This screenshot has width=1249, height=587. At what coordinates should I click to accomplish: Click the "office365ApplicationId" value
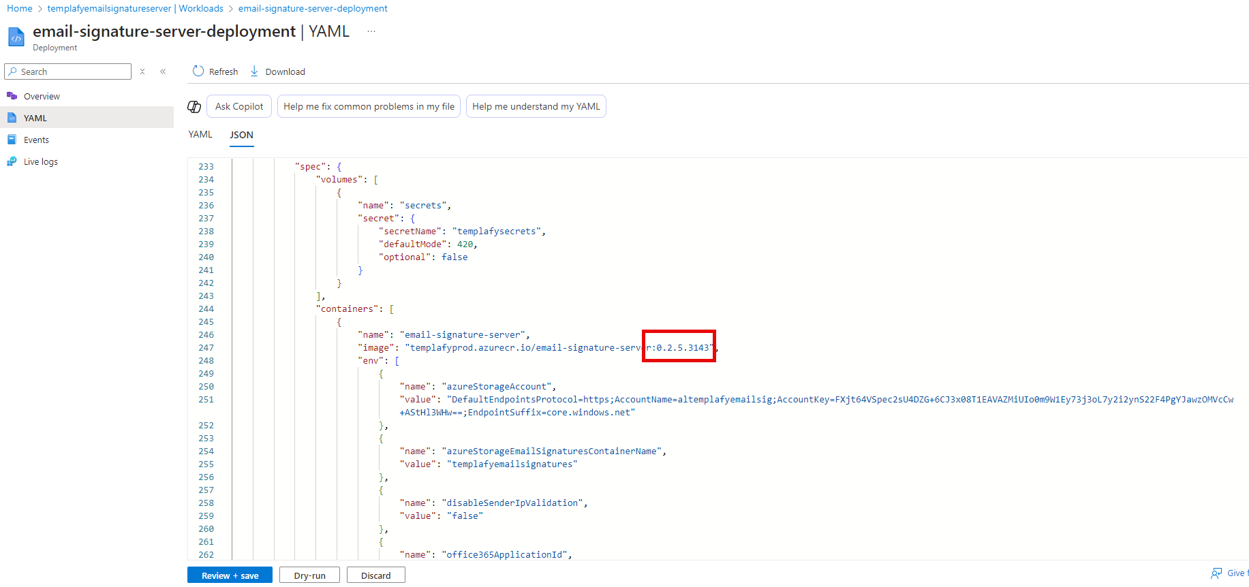504,554
